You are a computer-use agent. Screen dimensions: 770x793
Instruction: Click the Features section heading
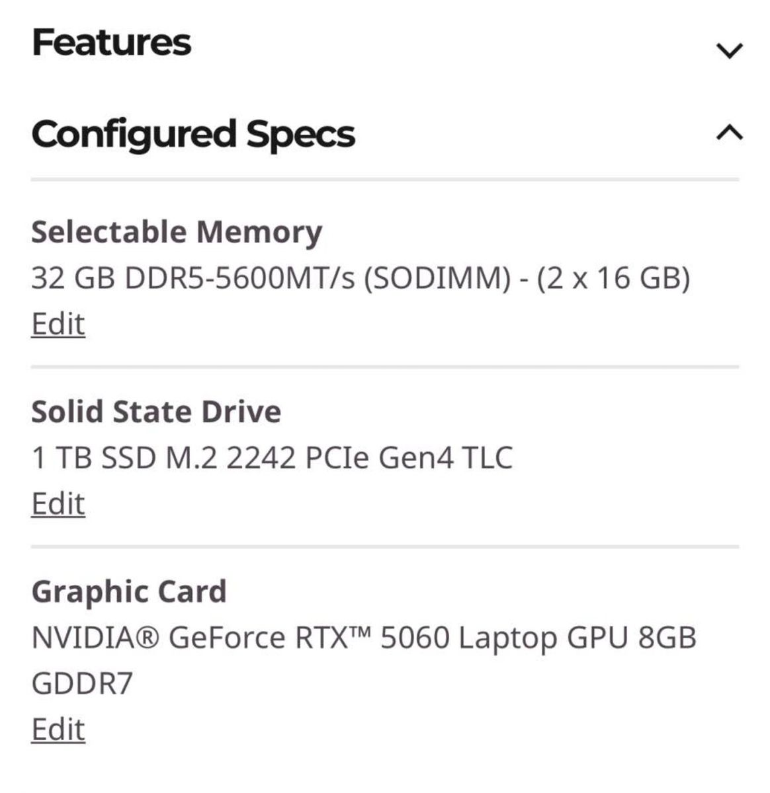click(x=111, y=42)
